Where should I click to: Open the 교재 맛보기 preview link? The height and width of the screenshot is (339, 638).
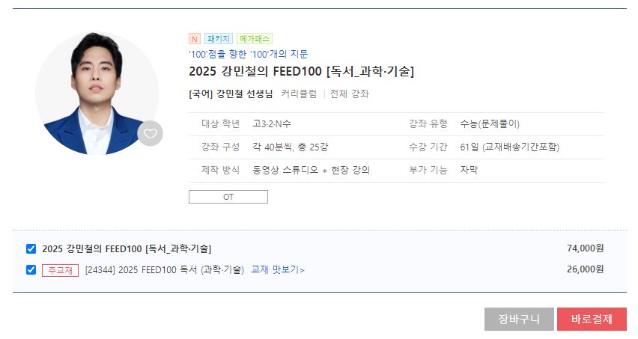click(x=278, y=269)
